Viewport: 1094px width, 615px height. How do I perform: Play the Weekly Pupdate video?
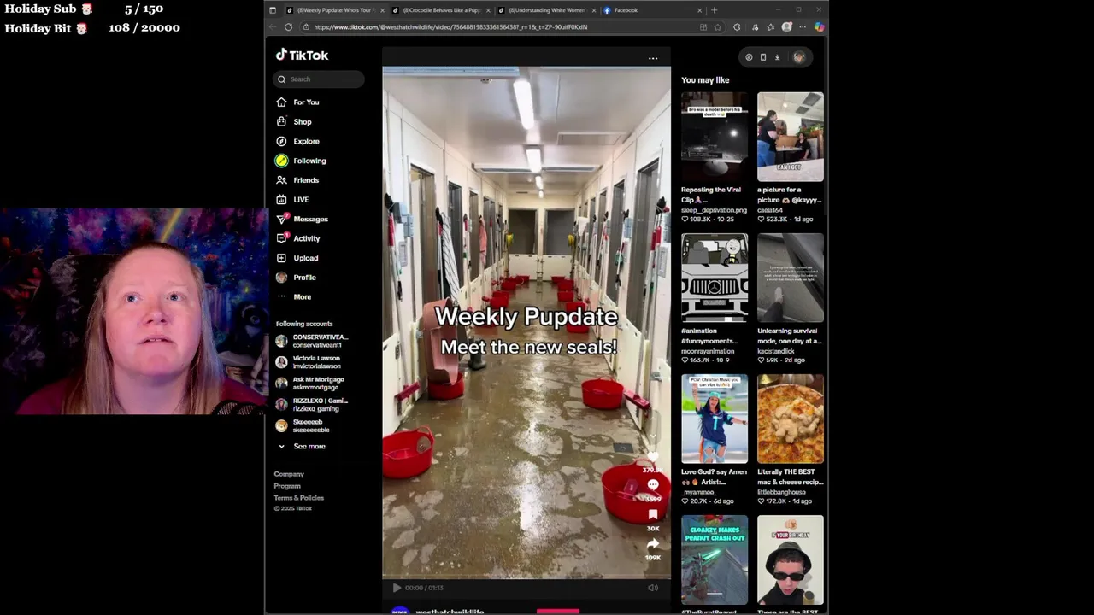(397, 588)
